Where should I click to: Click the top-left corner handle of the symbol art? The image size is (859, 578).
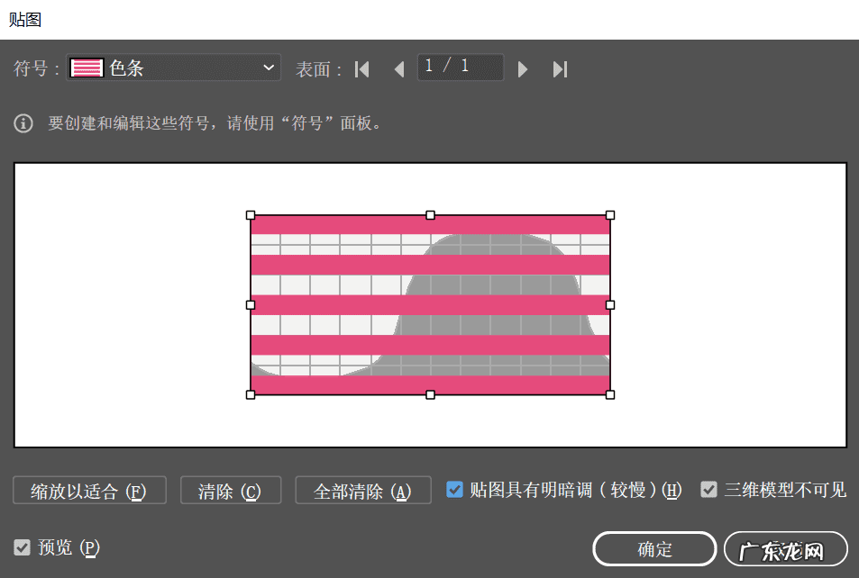click(250, 215)
